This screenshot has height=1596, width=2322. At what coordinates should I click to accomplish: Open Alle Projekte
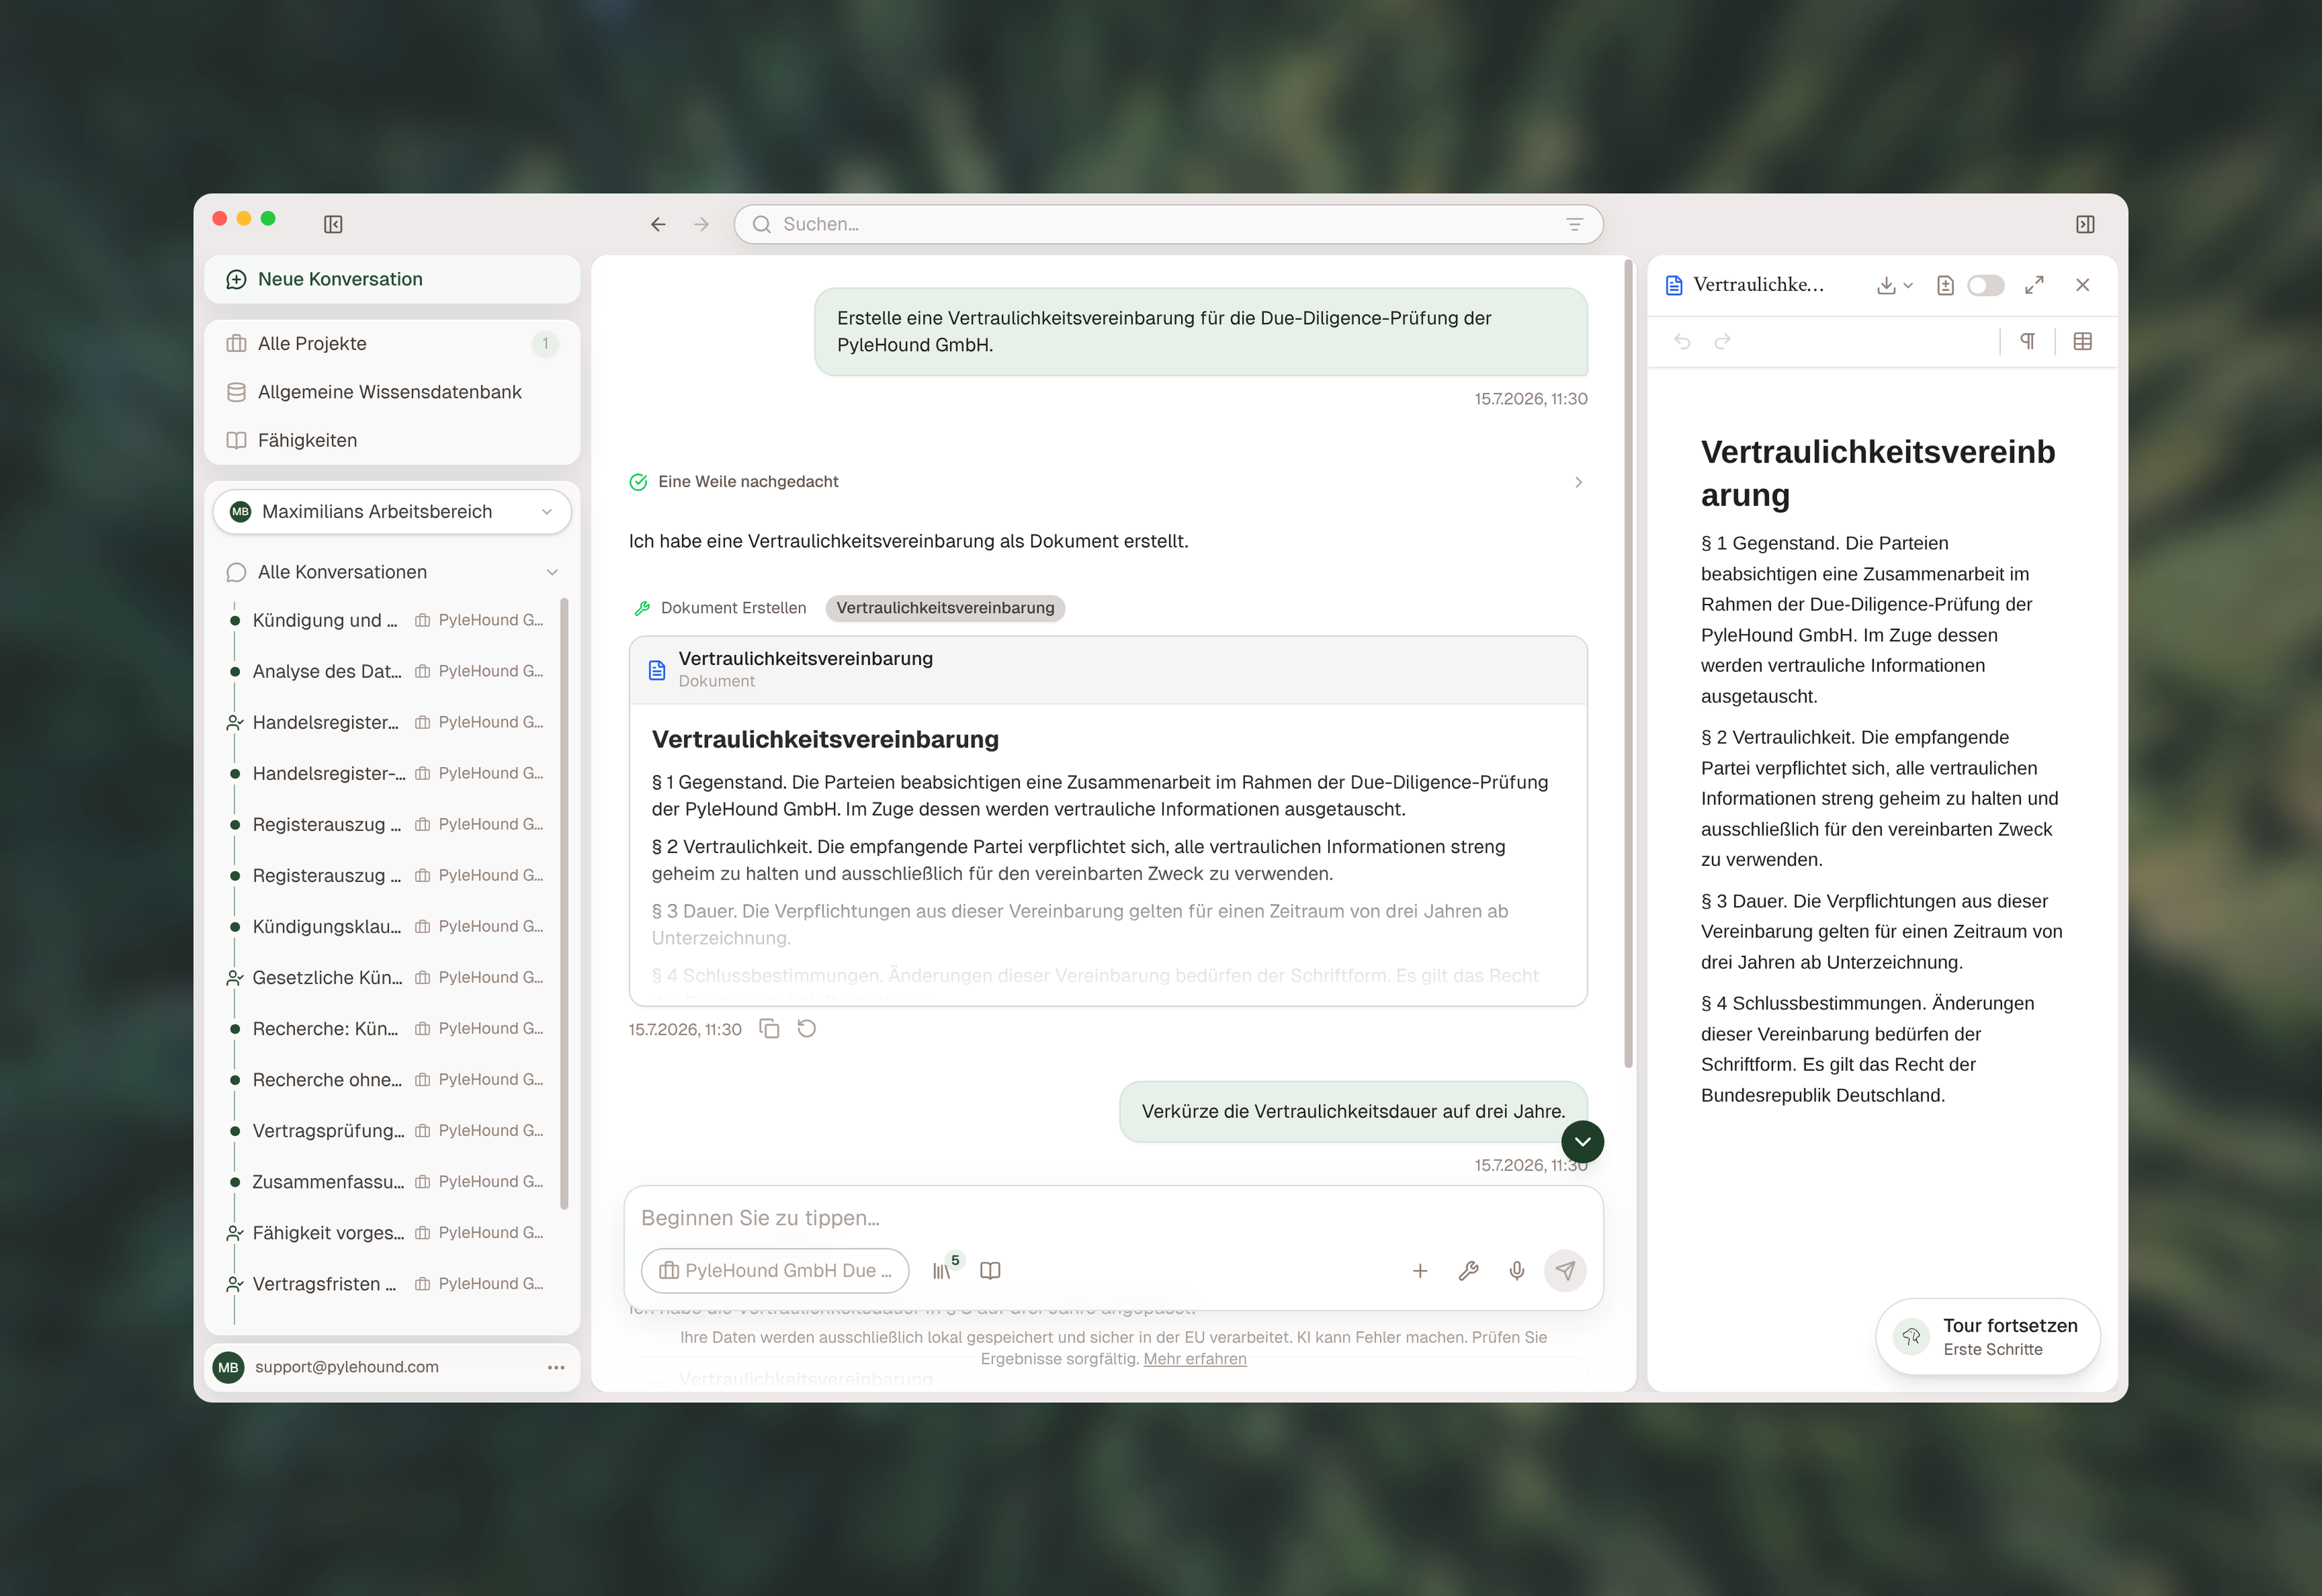tap(392, 344)
